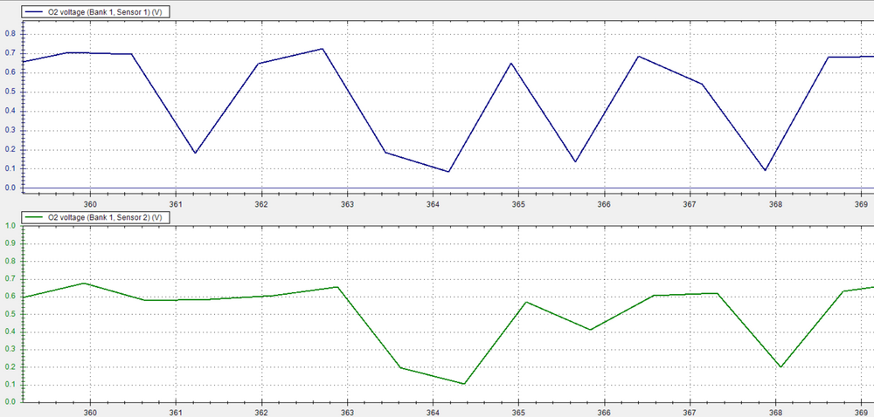The width and height of the screenshot is (874, 417).
Task: Click the 0.9 voltage label on the green graph axis
Action: click(10, 243)
